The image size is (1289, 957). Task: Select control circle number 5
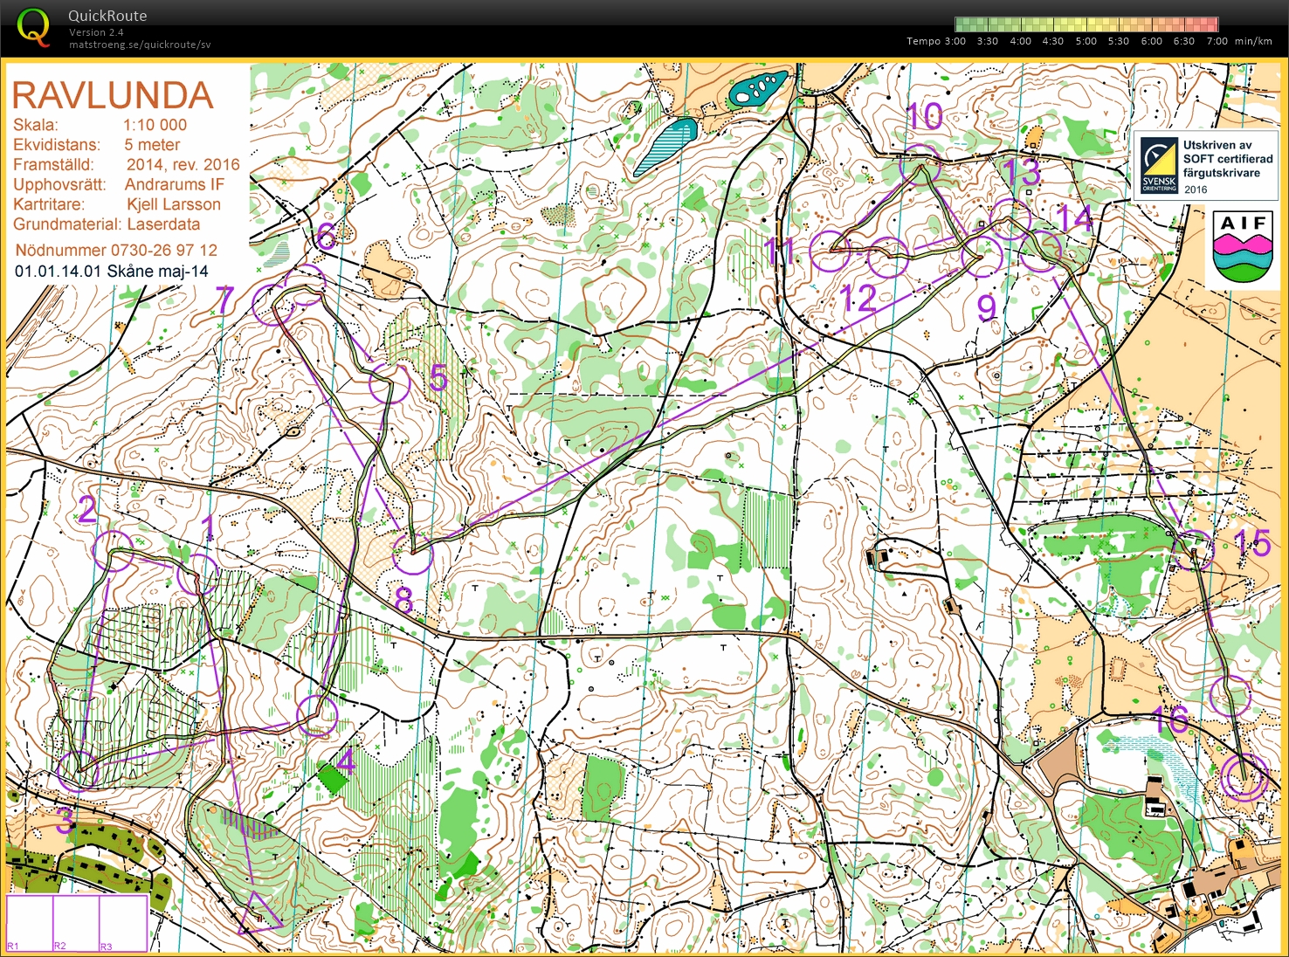[x=389, y=382]
